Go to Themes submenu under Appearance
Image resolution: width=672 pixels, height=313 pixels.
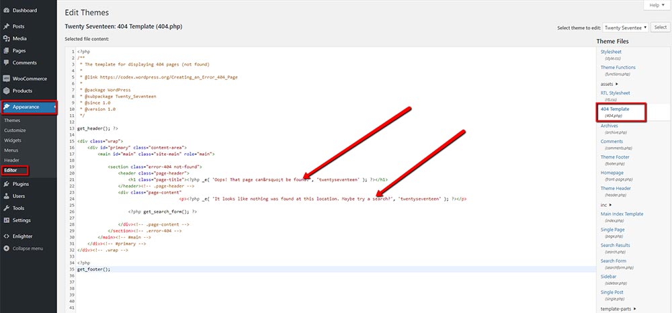[x=12, y=121]
